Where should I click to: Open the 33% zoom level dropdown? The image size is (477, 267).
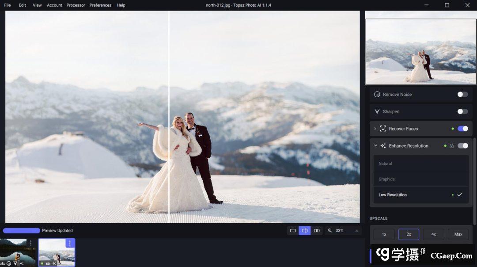tap(356, 231)
